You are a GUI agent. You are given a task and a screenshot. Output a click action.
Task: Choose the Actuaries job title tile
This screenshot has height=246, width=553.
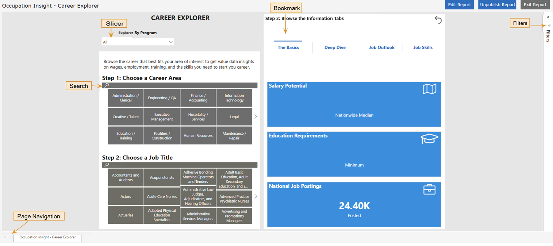click(x=126, y=215)
